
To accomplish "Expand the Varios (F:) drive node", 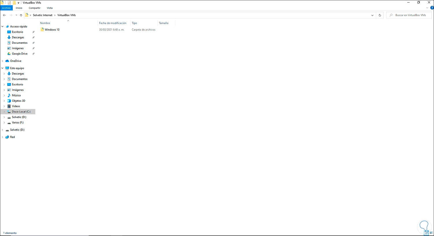I will point(4,122).
